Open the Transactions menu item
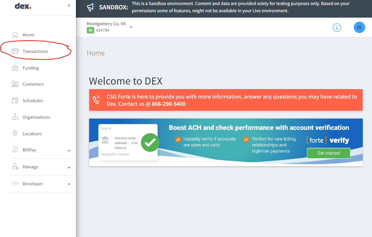Viewport: 372px width, 237px height. tap(35, 51)
